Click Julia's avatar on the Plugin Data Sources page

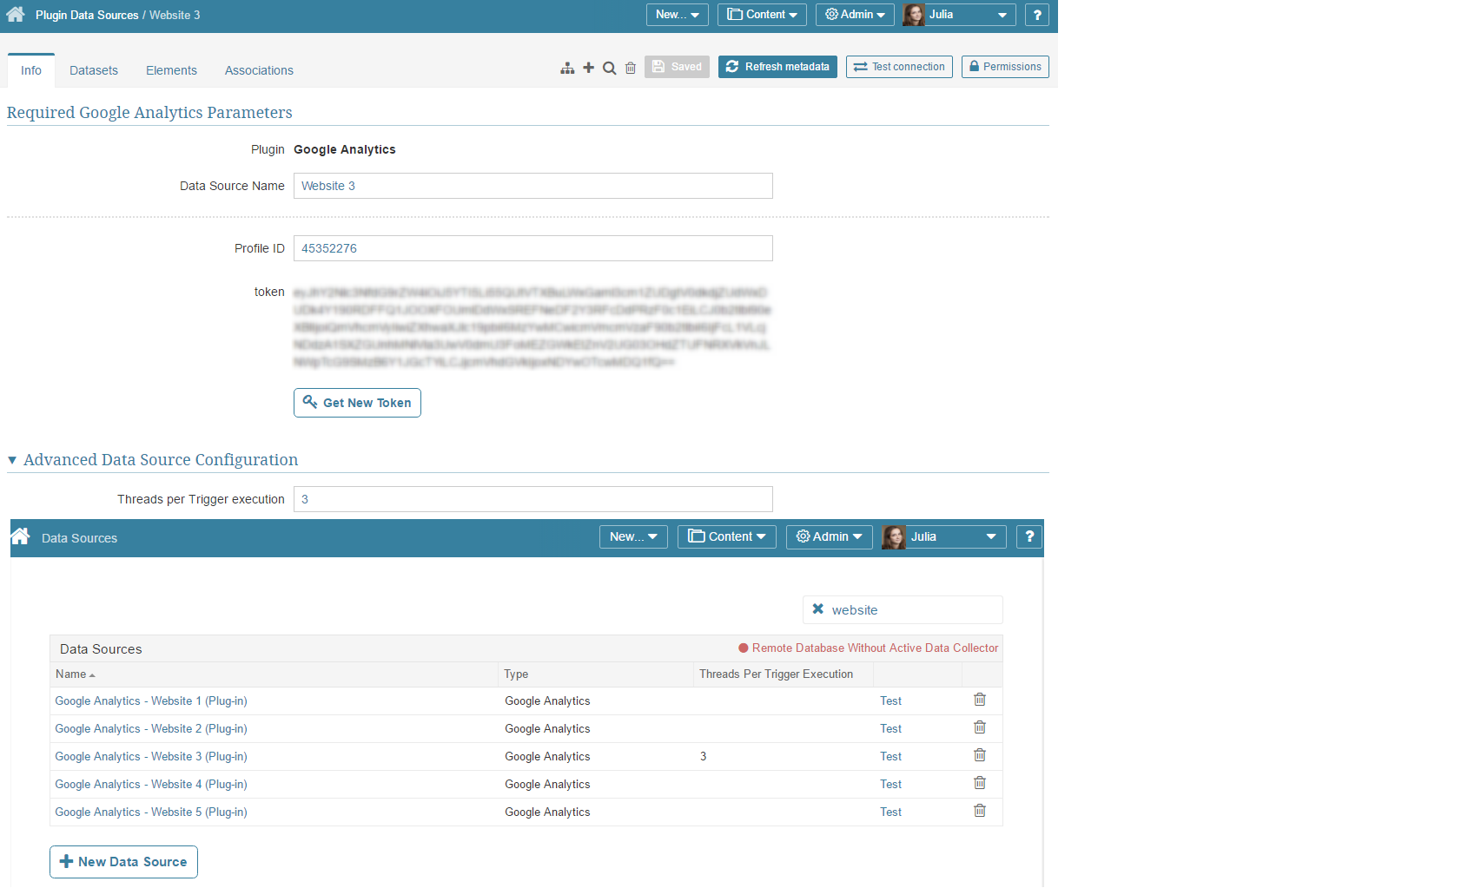tap(914, 15)
